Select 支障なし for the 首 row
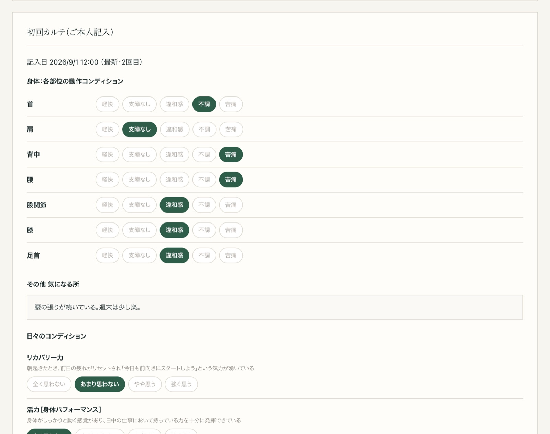 pyautogui.click(x=139, y=104)
